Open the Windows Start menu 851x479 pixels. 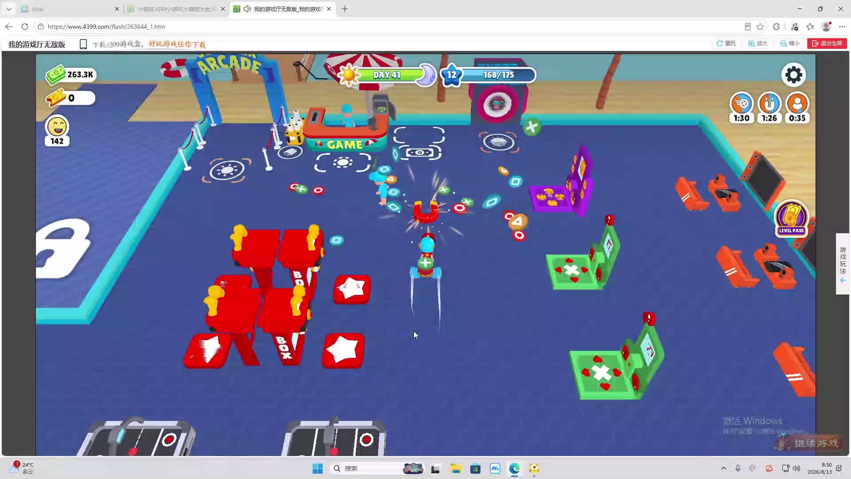317,468
